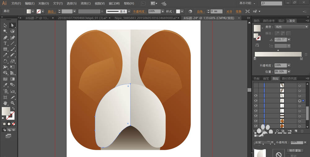The image size is (310, 157).
Task: Click the 不透明度 link in control bar
Action: pos(139,12)
